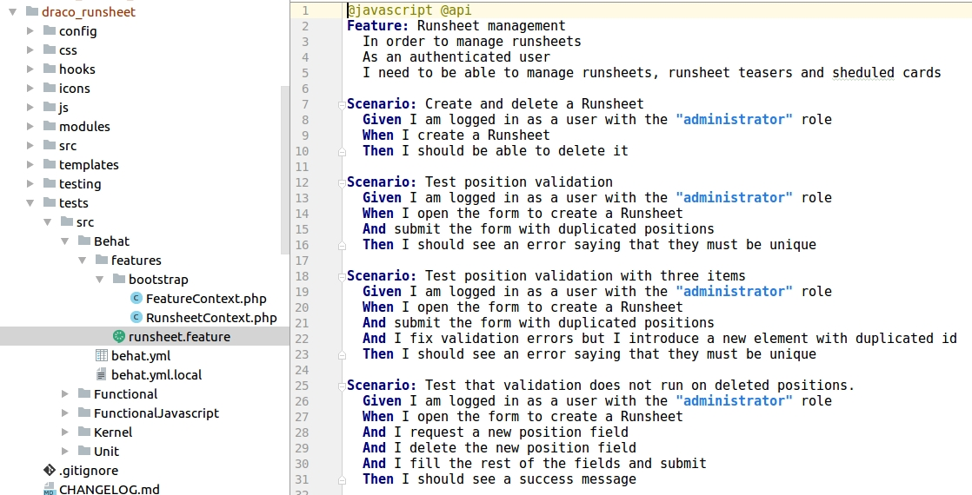Click the Unit folder icon

click(84, 451)
